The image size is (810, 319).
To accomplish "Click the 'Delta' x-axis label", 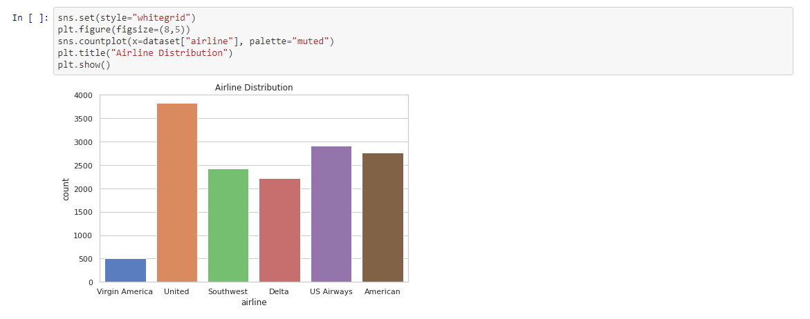I will coord(279,291).
